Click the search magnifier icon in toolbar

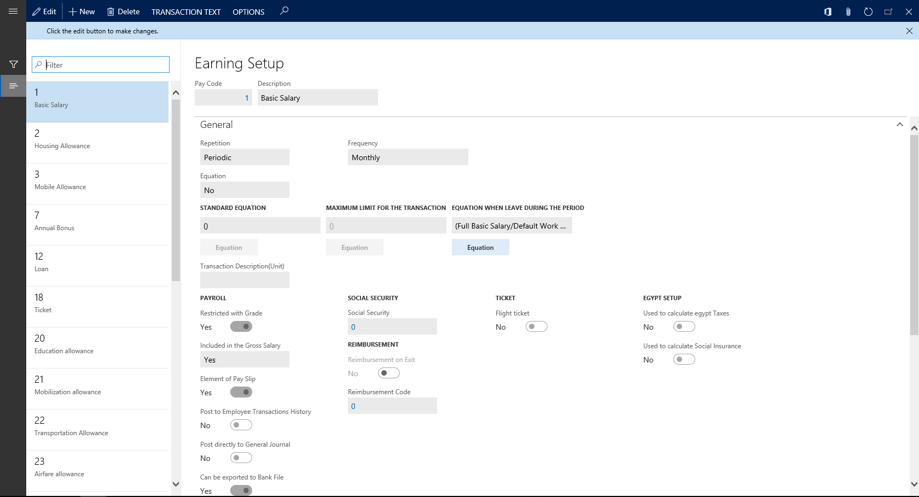(x=284, y=11)
